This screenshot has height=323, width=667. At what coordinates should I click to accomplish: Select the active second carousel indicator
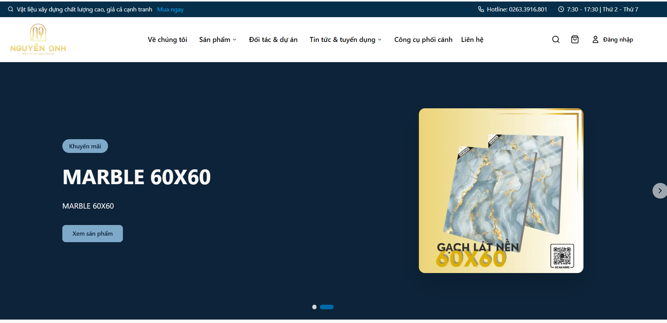(326, 307)
